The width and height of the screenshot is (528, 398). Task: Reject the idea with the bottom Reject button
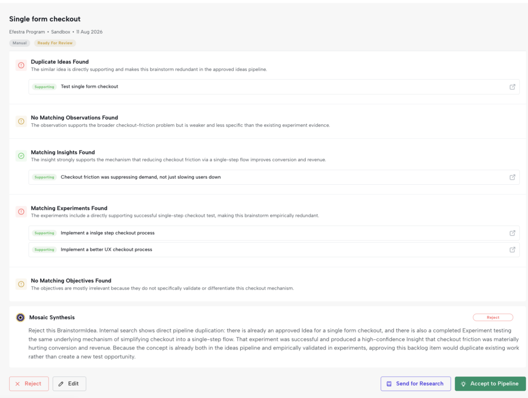click(29, 384)
